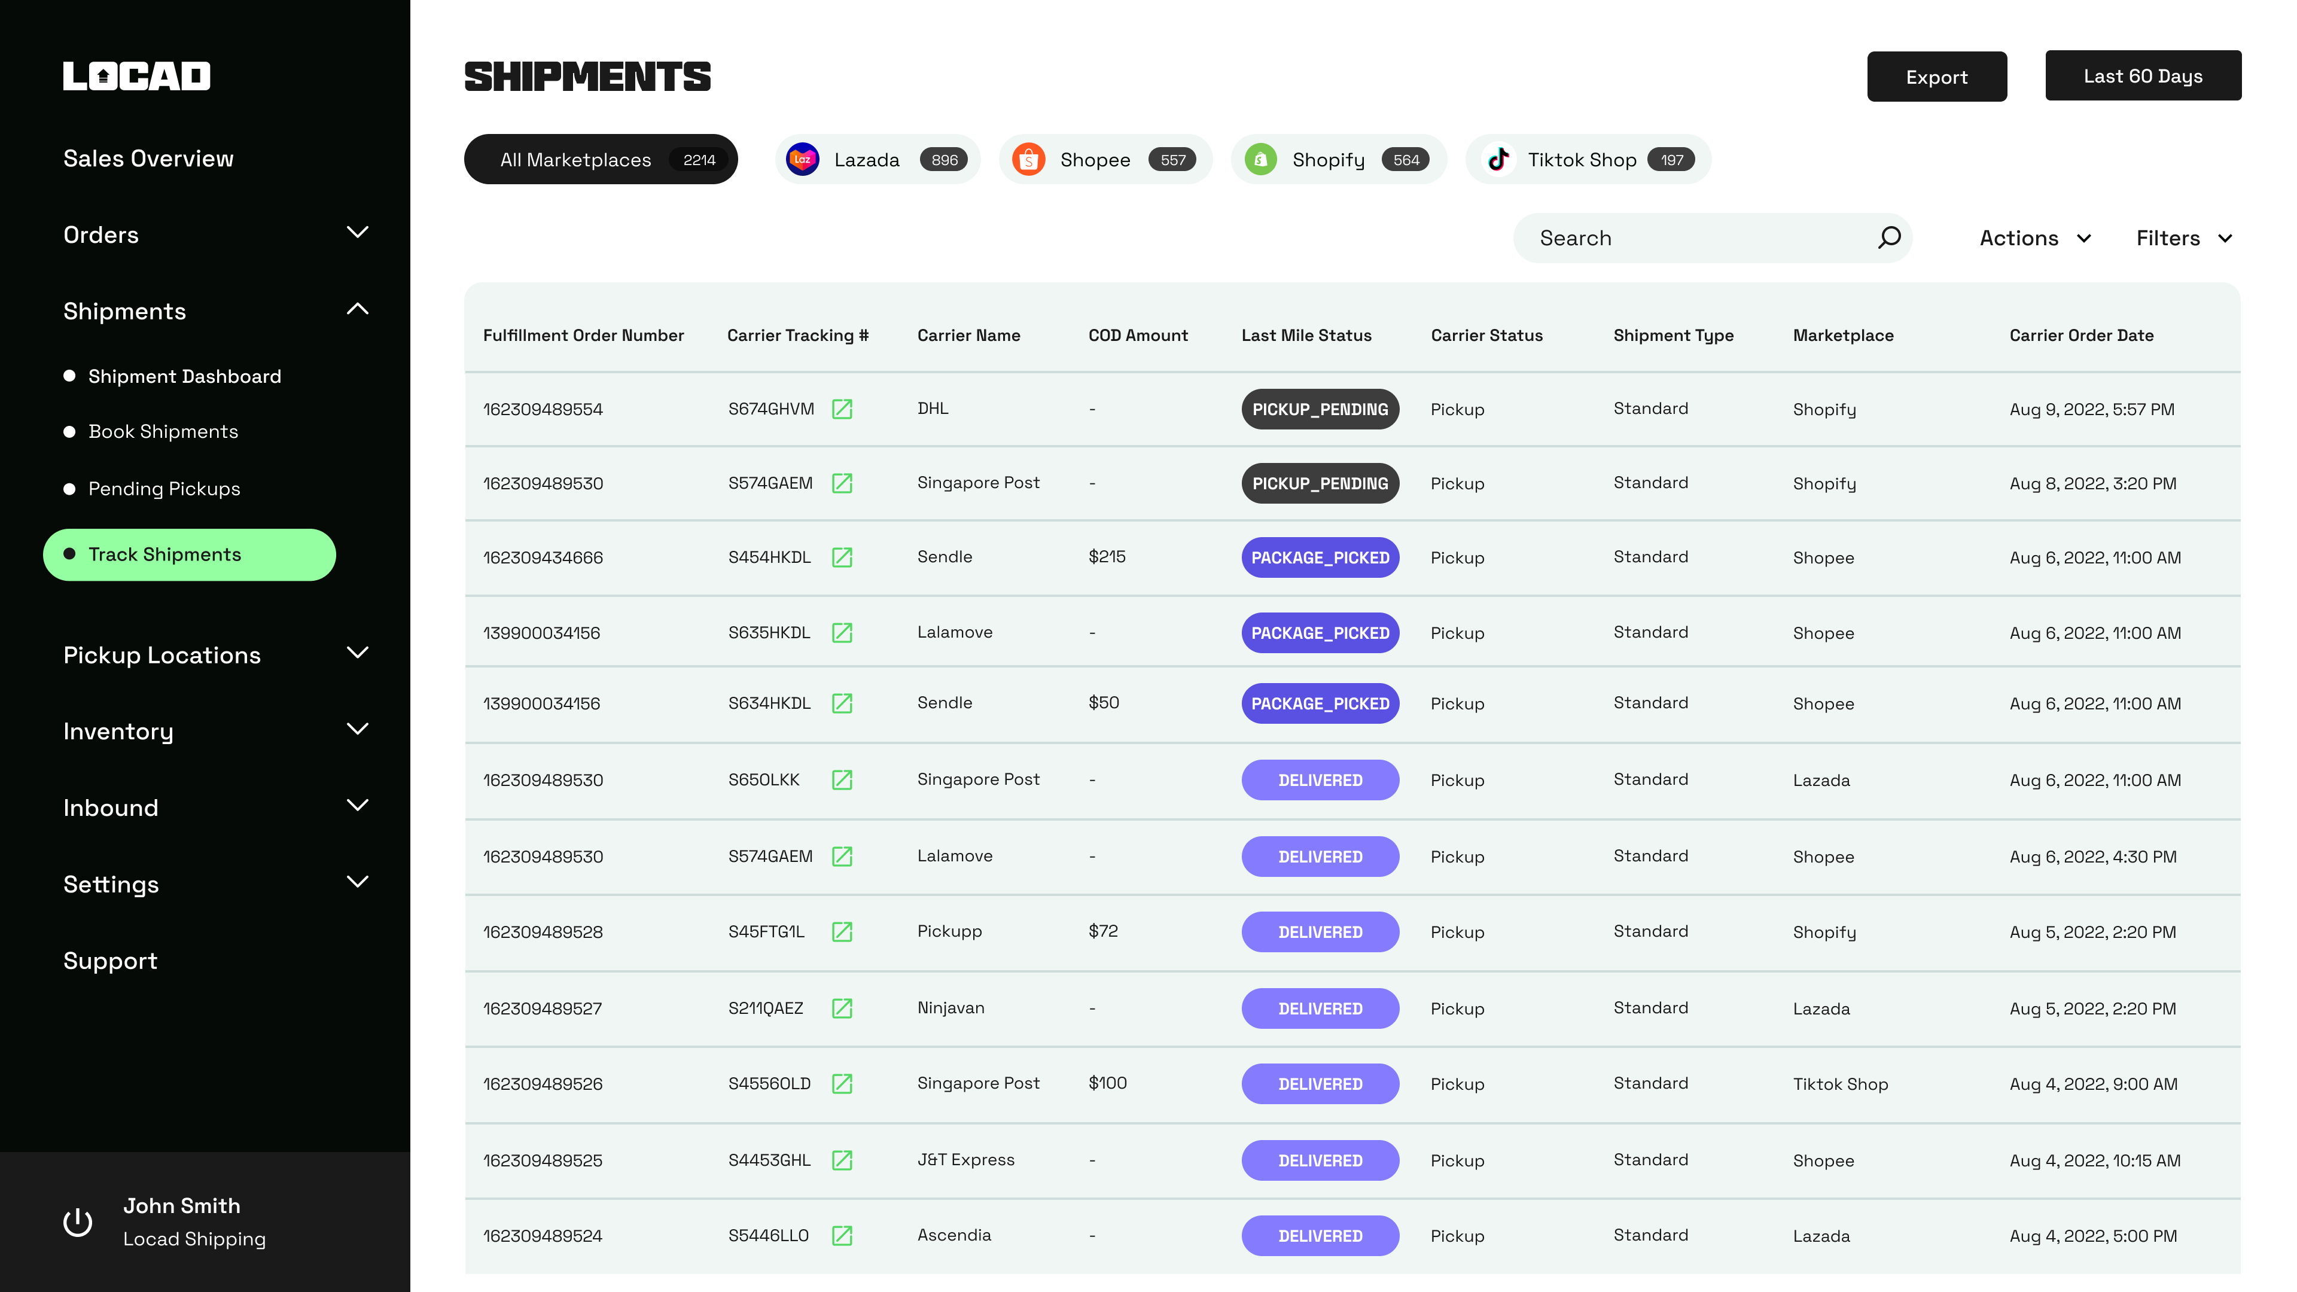Click the Last 60 Days button
The width and height of the screenshot is (2297, 1292).
(x=2142, y=76)
